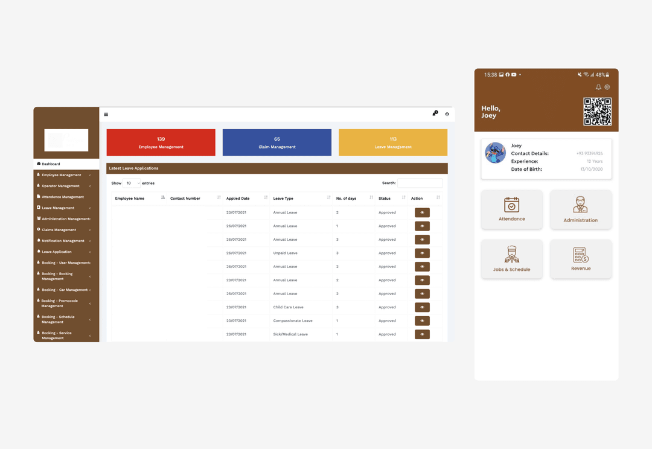Image resolution: width=652 pixels, height=449 pixels.
Task: Open mobile app settings gear
Action: click(x=607, y=87)
